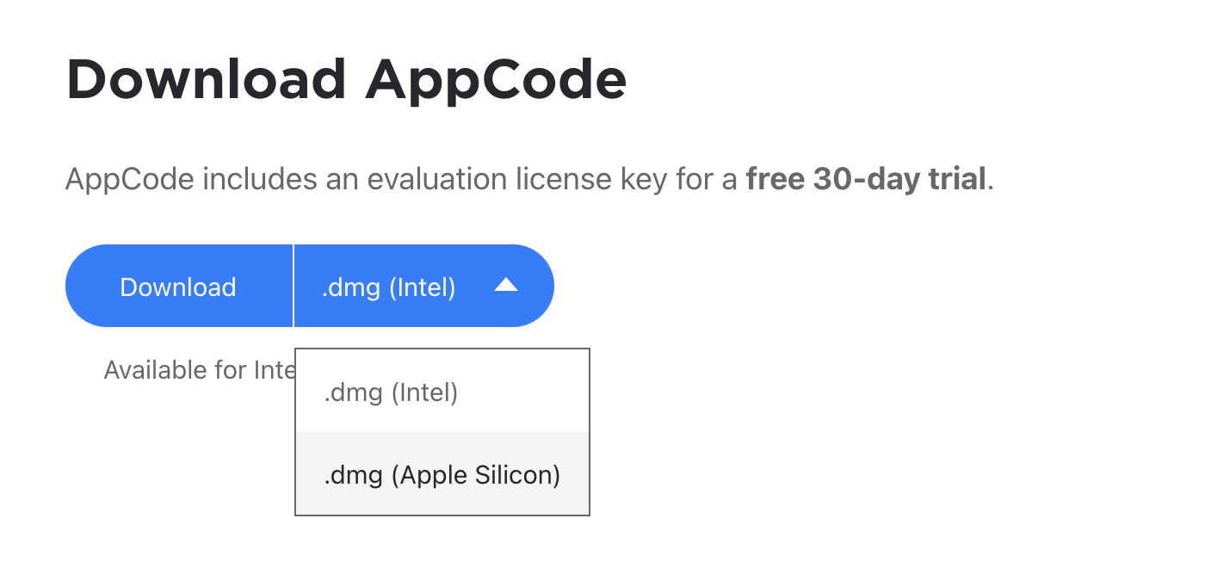Screen dimensions: 1205x568
Task: Open the .dmg (Intel) format dropdown
Action: click(x=423, y=286)
